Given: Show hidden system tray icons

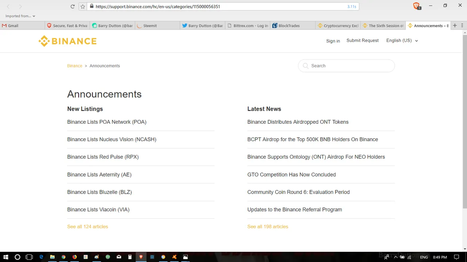Looking at the screenshot, I should [x=395, y=257].
